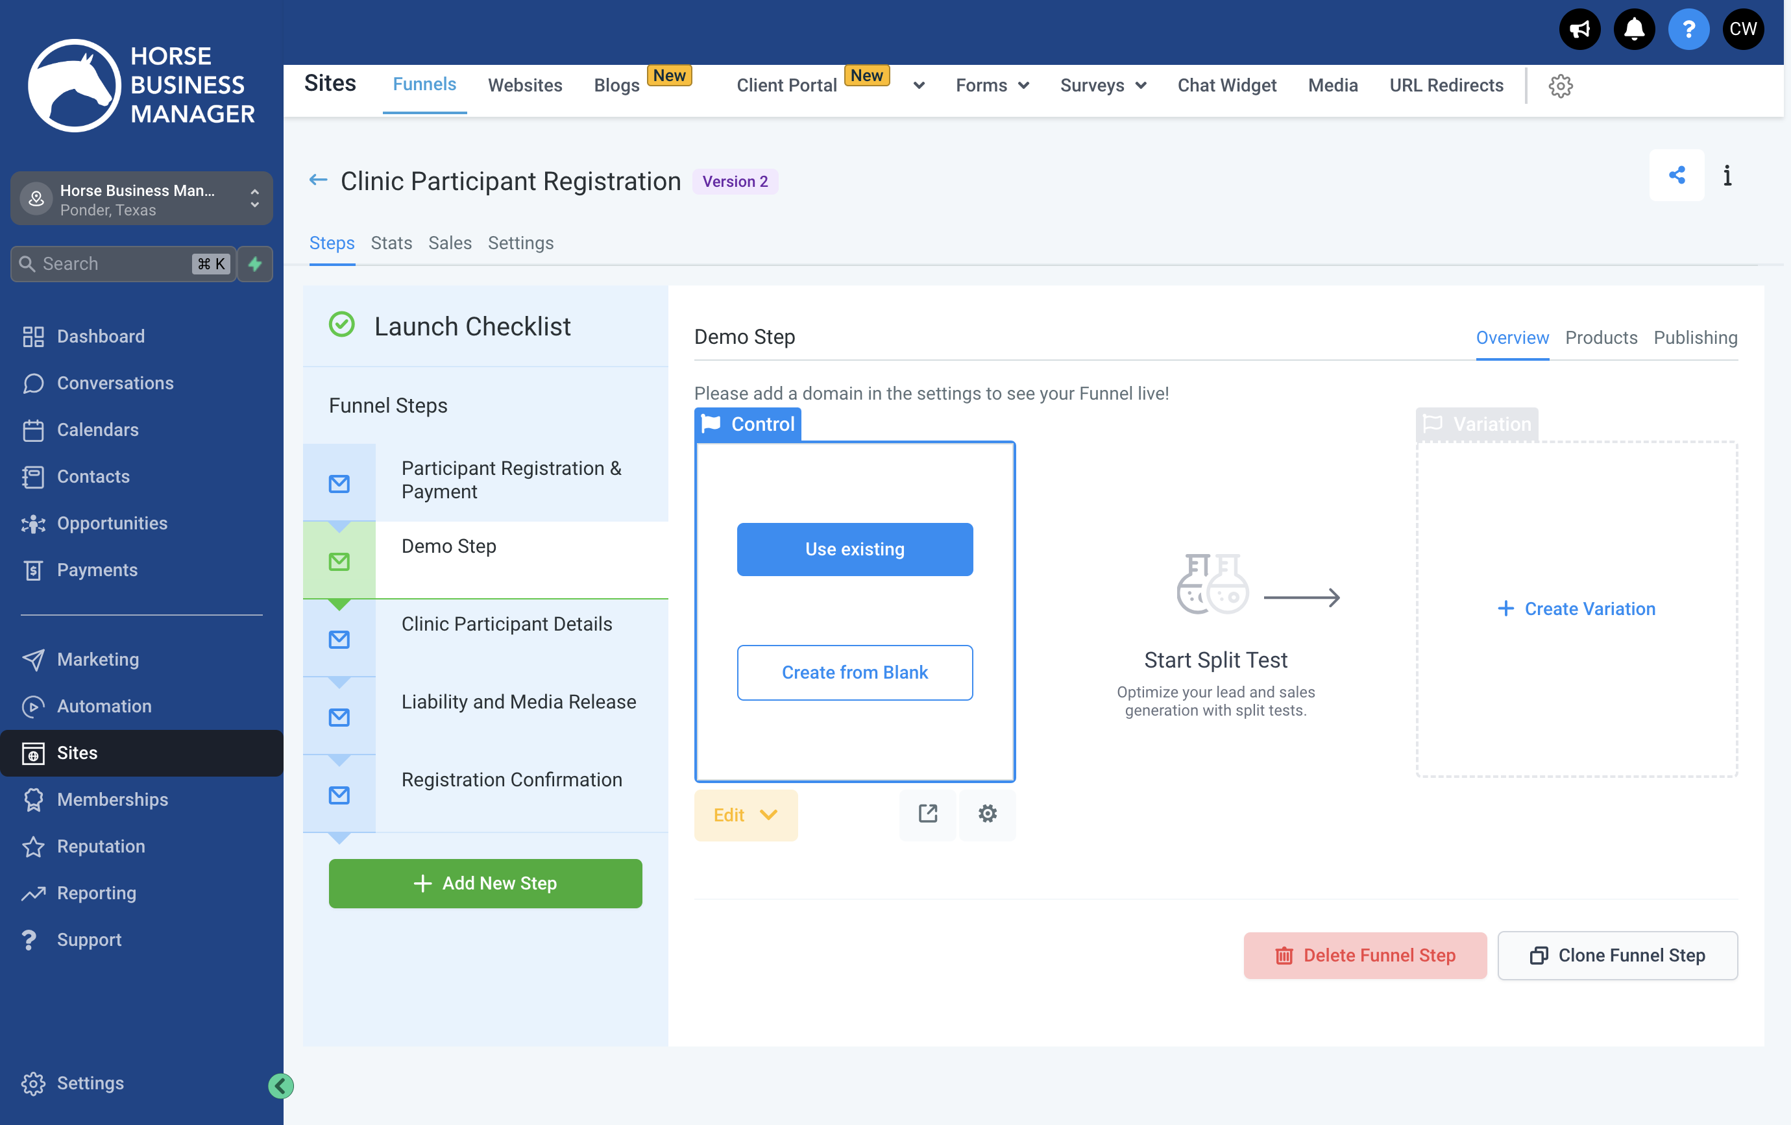Expand the Client Portal dropdown arrow

point(919,86)
